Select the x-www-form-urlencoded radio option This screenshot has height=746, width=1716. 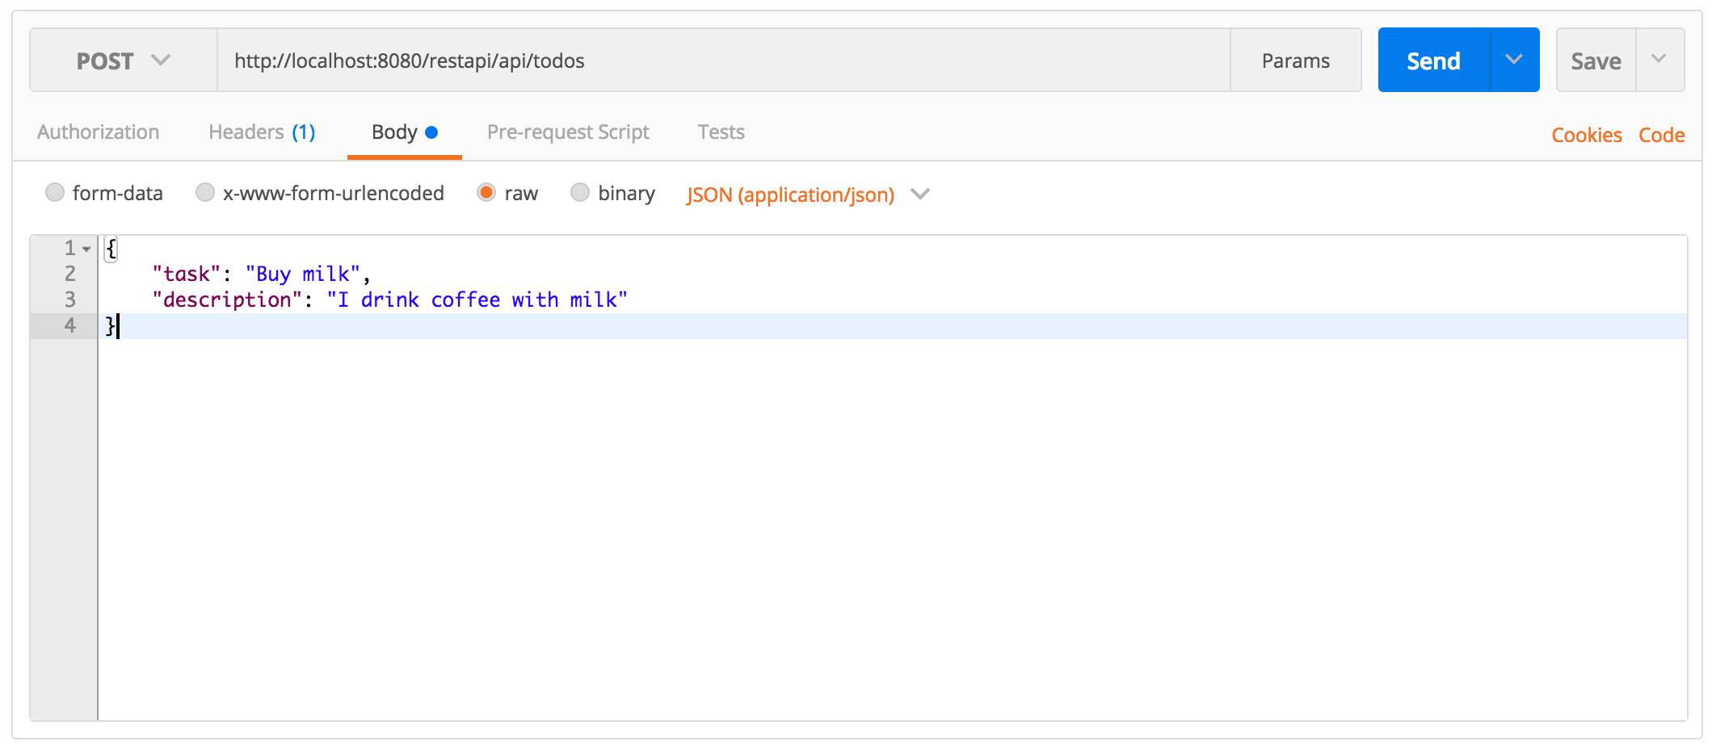pos(205,193)
